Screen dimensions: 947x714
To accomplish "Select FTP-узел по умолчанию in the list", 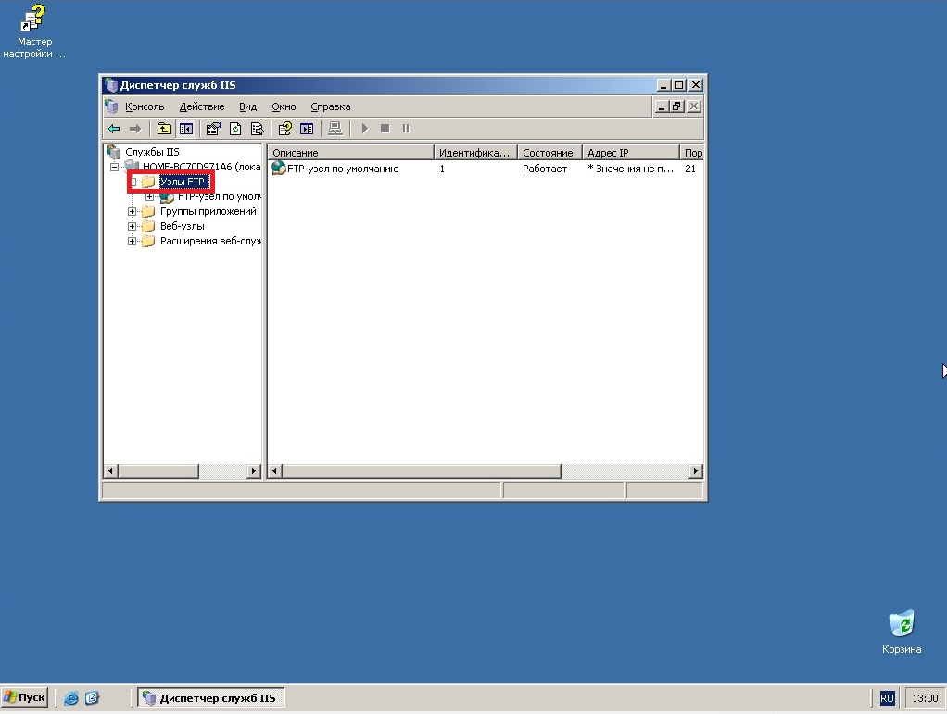I will point(343,169).
